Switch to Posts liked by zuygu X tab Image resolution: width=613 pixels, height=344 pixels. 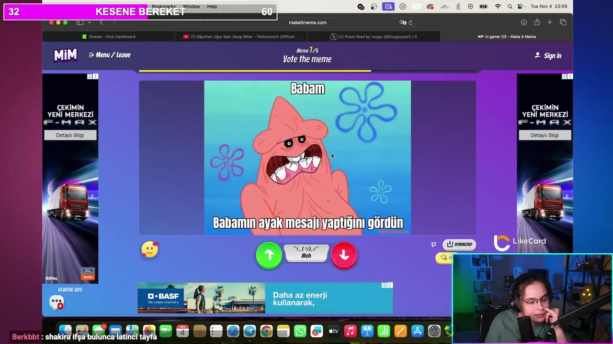(374, 36)
